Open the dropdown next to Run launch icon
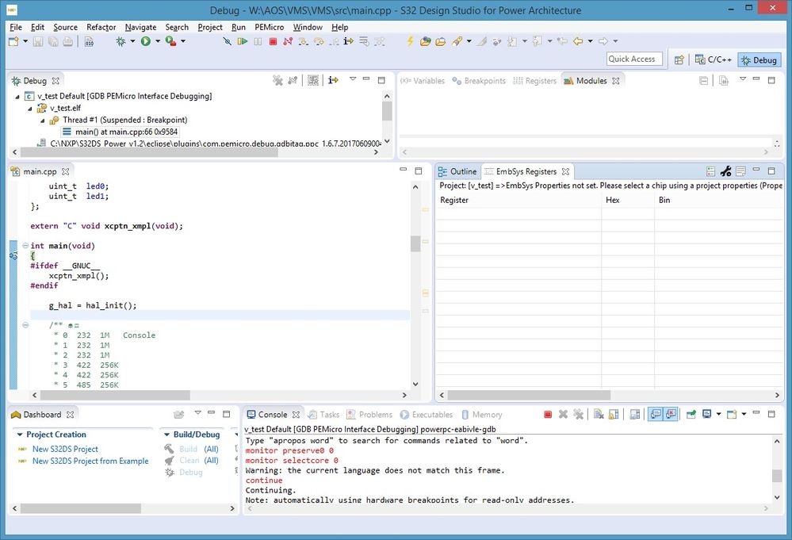Screen dimensions: 792x540 click(x=158, y=41)
